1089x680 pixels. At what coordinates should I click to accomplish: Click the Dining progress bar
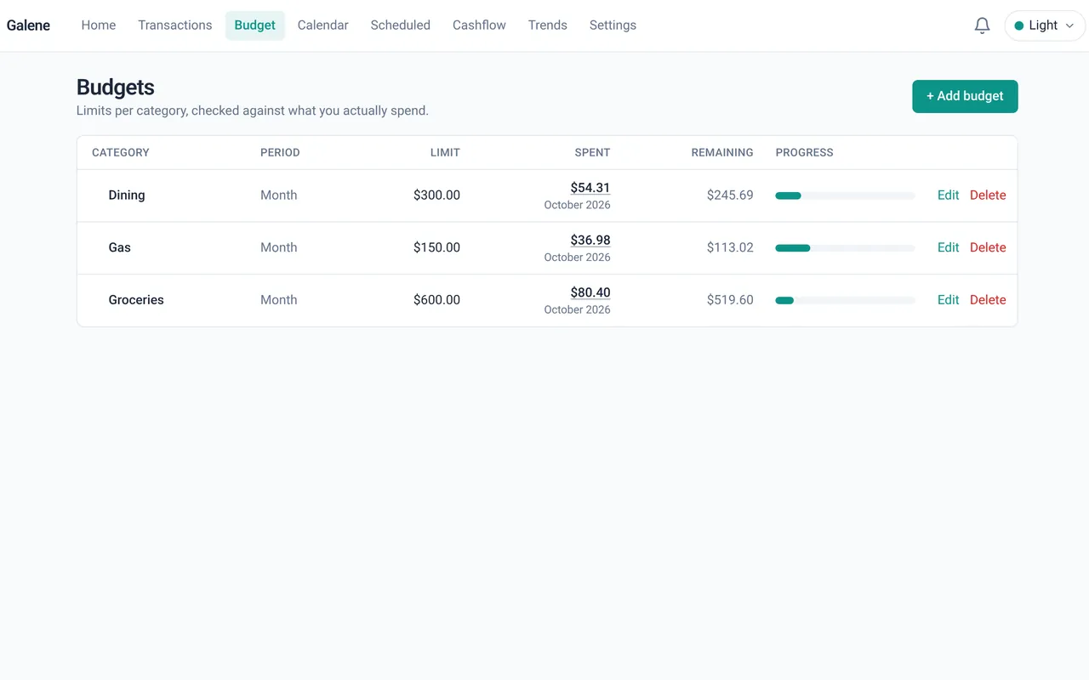click(845, 195)
